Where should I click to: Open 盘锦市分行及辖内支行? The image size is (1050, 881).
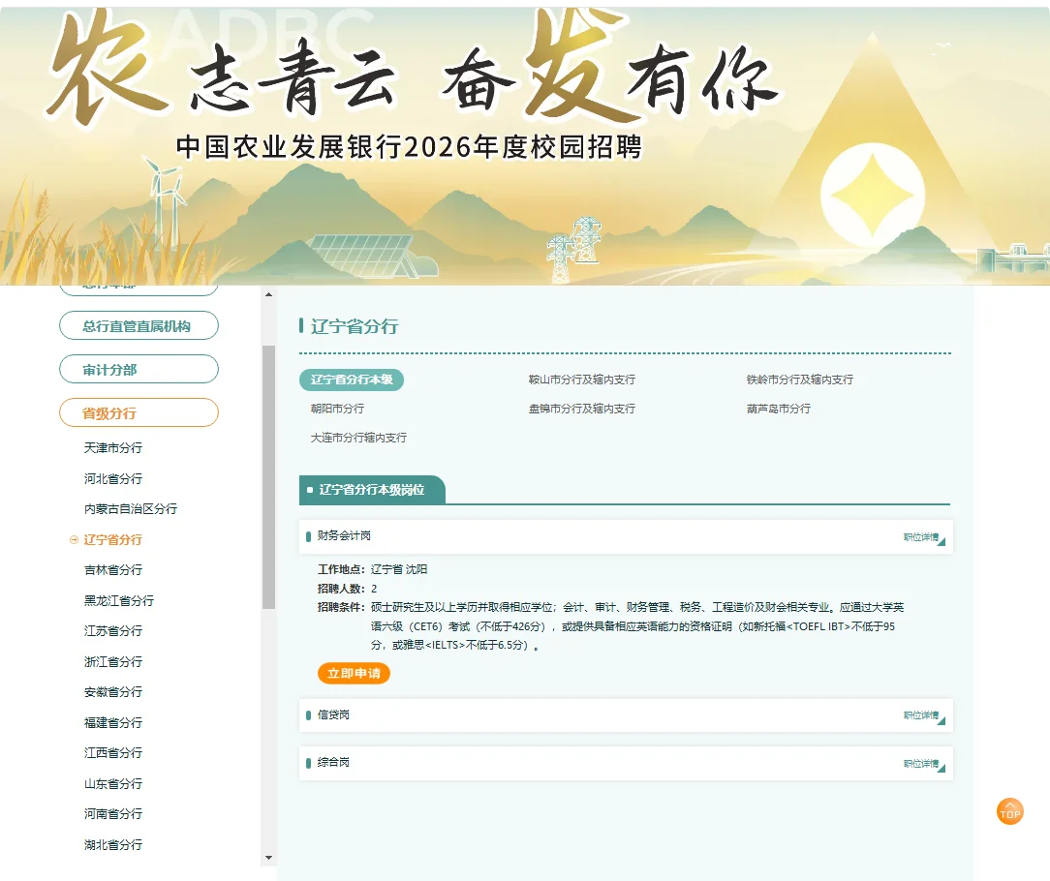click(x=582, y=409)
